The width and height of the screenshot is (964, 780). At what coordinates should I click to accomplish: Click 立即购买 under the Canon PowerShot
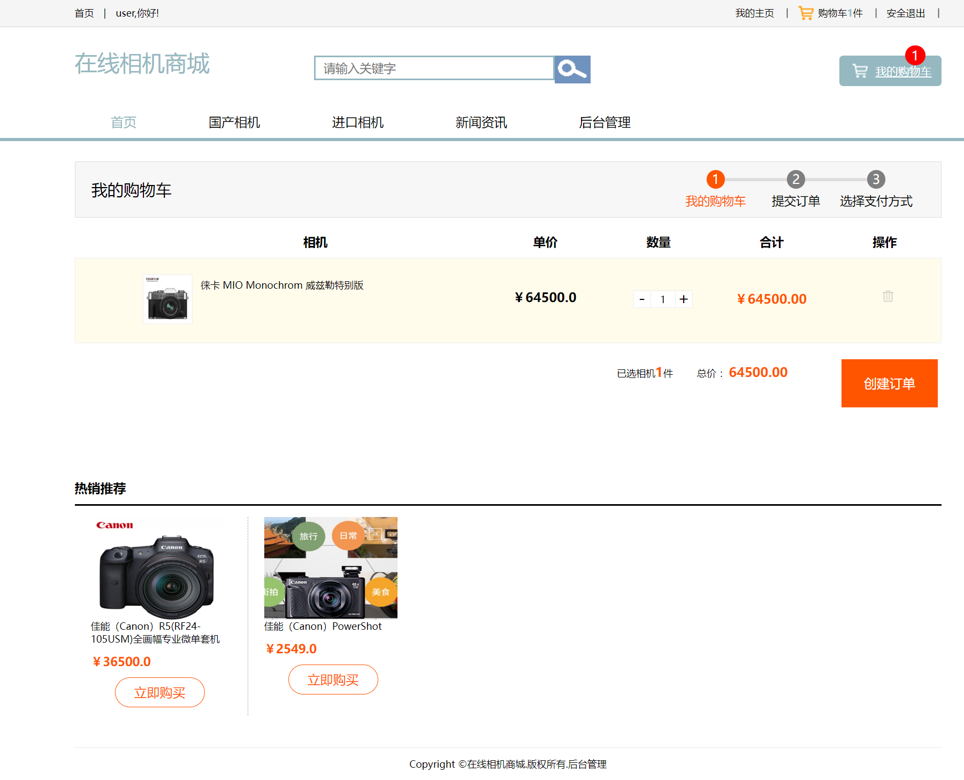pos(333,679)
